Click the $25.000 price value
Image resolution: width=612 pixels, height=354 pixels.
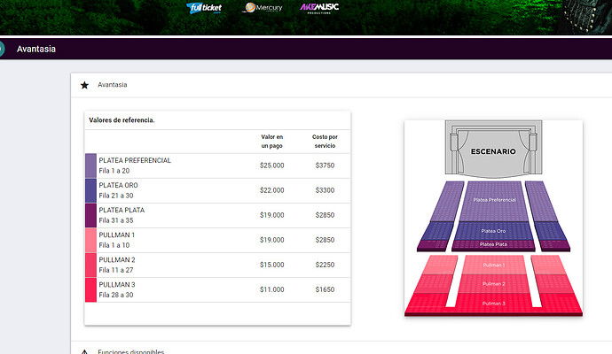tap(272, 165)
